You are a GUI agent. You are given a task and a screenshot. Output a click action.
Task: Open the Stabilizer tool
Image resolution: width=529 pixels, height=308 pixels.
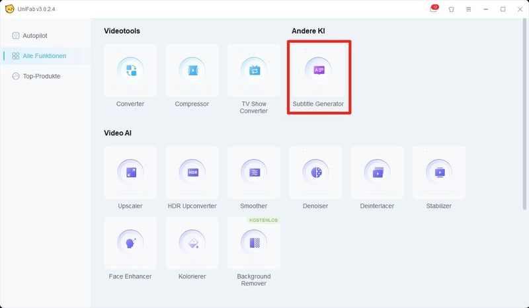pyautogui.click(x=438, y=173)
